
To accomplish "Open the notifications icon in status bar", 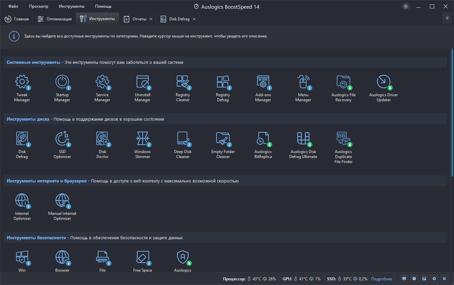I will pyautogui.click(x=404, y=278).
